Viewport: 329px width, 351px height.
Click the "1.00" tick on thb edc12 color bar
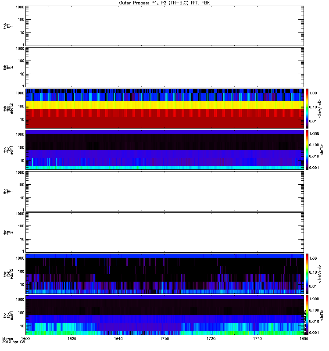point(313,93)
